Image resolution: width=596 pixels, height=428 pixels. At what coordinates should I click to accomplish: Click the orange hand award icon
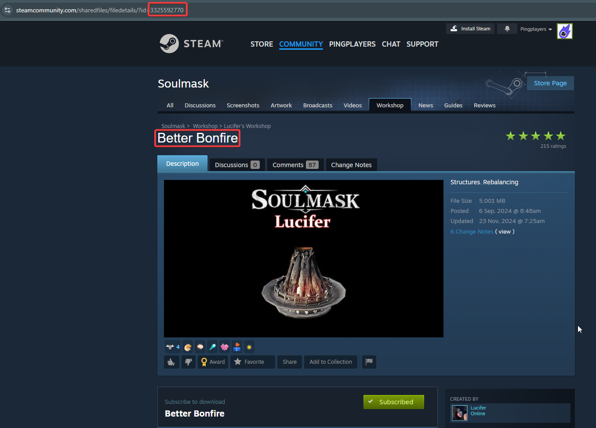(x=188, y=347)
